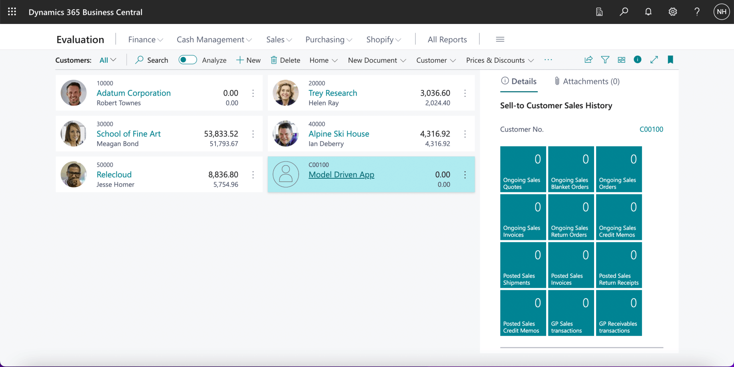
Task: Open Alpine Ski House customer card
Action: tap(339, 134)
